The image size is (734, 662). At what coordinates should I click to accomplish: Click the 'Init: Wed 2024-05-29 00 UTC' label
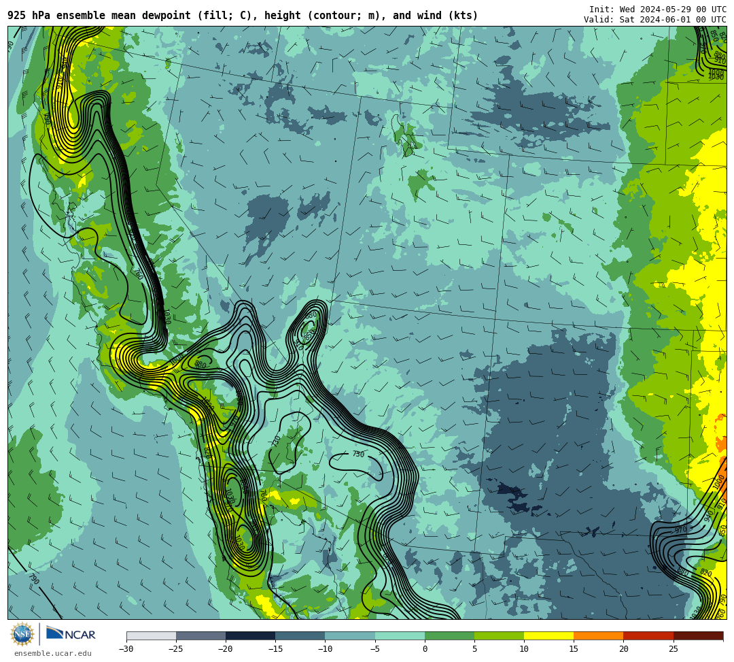pyautogui.click(x=658, y=10)
